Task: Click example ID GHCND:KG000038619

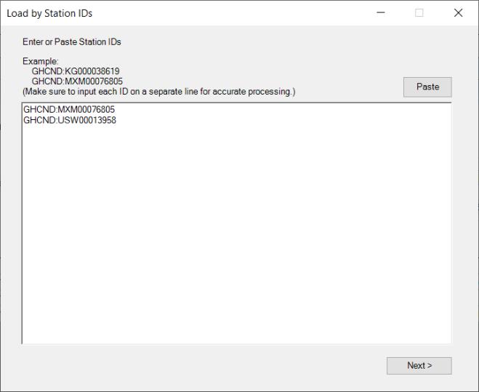Action: [75, 71]
